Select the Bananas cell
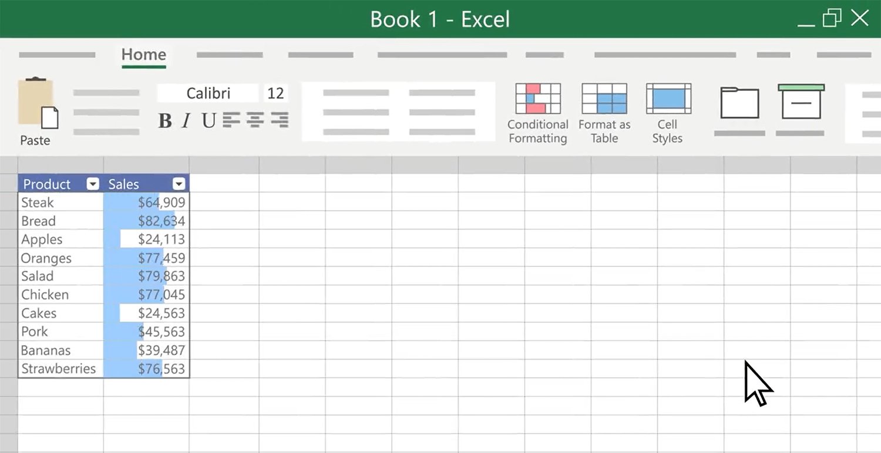 [x=61, y=350]
